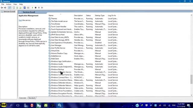Click the Restart Service toolbar button
The height and width of the screenshot is (108, 193).
click(42, 7)
